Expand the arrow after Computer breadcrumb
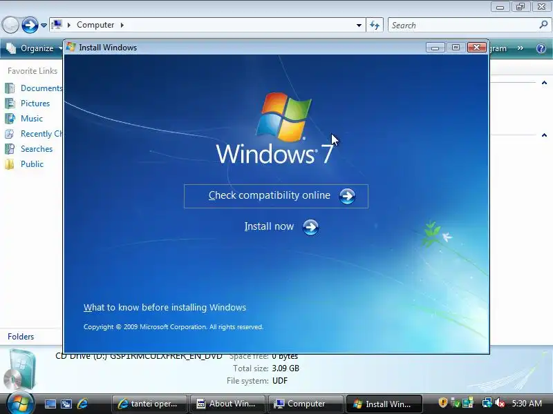The image size is (553, 414). click(x=122, y=25)
